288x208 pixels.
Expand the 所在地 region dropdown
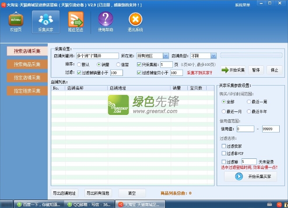click(166, 56)
